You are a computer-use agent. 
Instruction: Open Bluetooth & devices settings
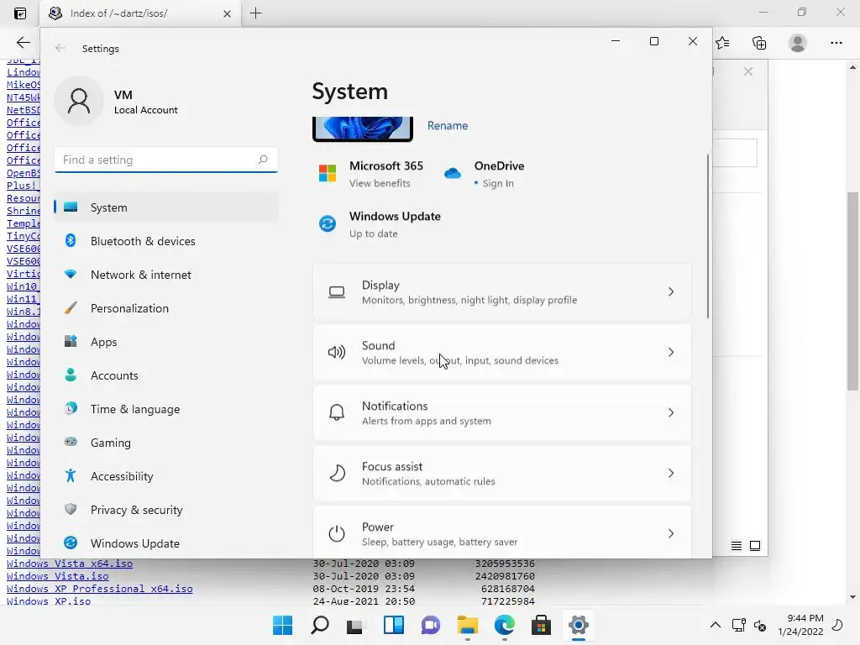click(166, 241)
